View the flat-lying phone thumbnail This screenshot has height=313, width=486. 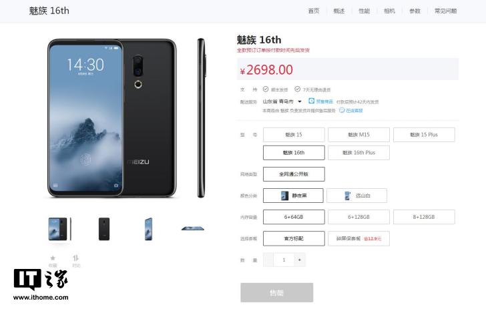pyautogui.click(x=193, y=228)
